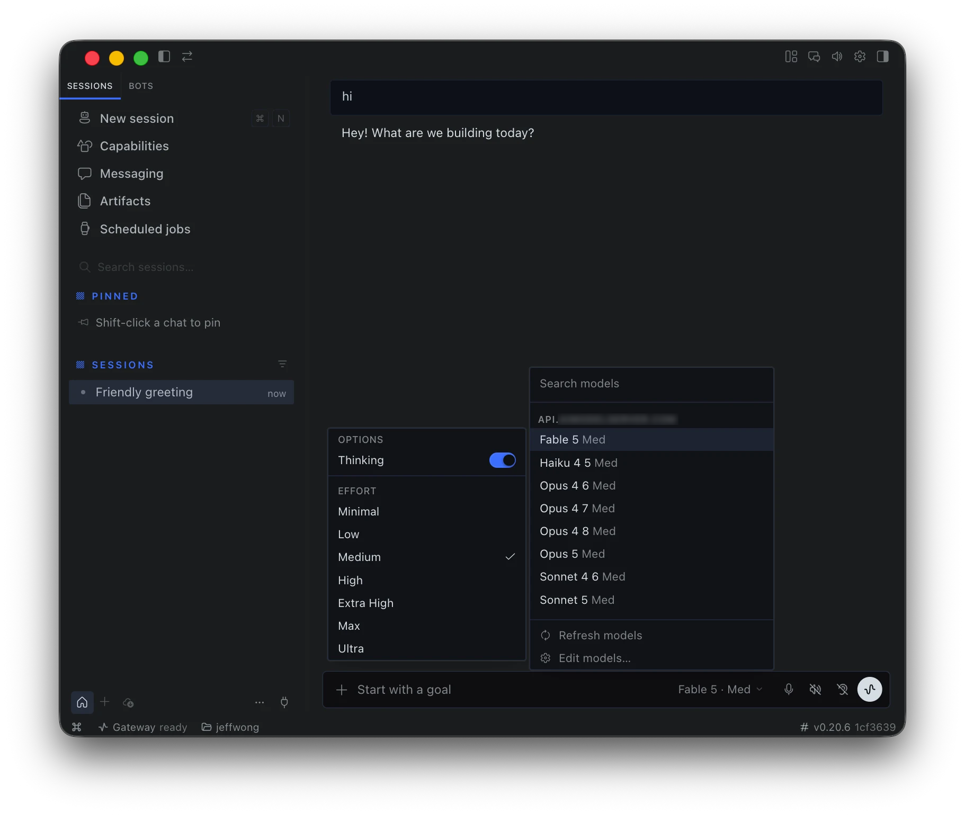Open the sessions filter icon
The height and width of the screenshot is (815, 965).
[282, 364]
